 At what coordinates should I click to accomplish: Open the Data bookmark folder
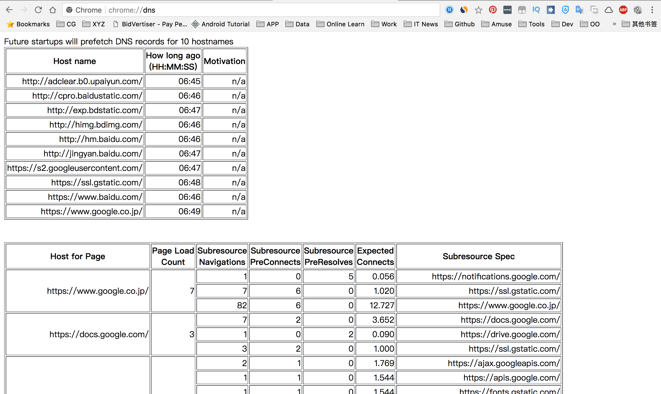pyautogui.click(x=297, y=24)
